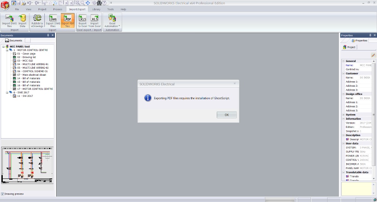Select 14 - Bill of materials document

tap(29, 78)
